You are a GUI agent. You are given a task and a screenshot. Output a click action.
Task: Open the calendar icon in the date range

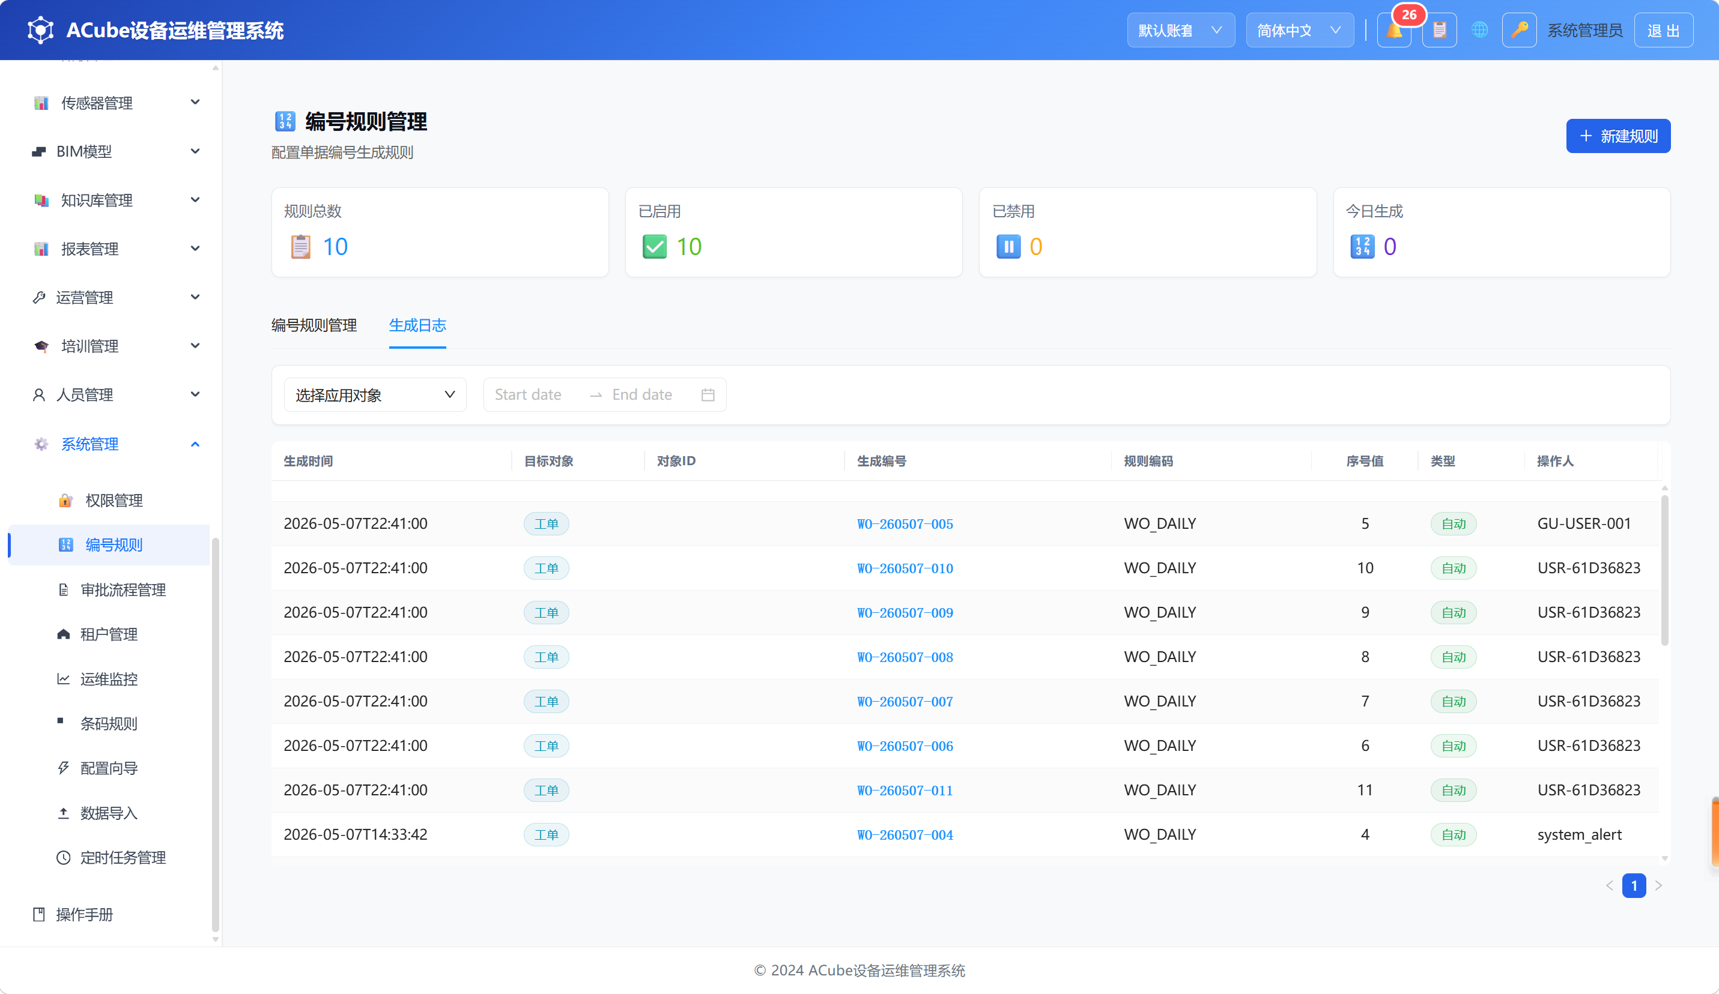point(708,395)
